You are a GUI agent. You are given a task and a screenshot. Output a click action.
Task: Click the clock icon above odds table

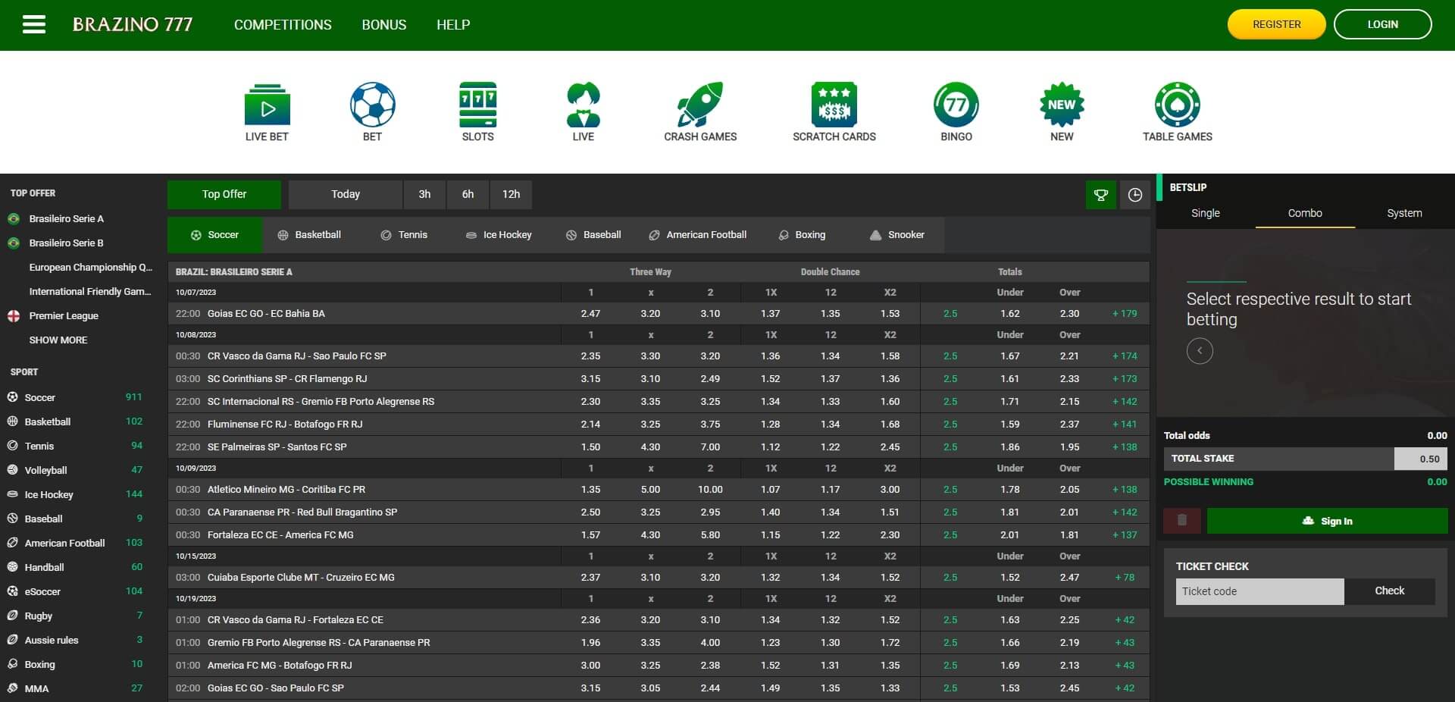(x=1134, y=195)
